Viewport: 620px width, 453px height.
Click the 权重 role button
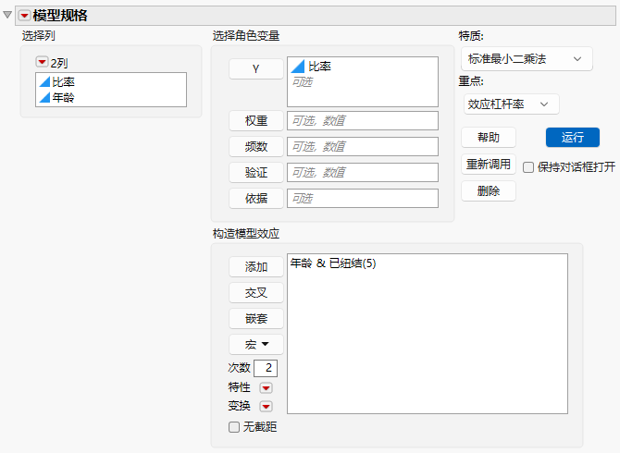[x=255, y=121]
